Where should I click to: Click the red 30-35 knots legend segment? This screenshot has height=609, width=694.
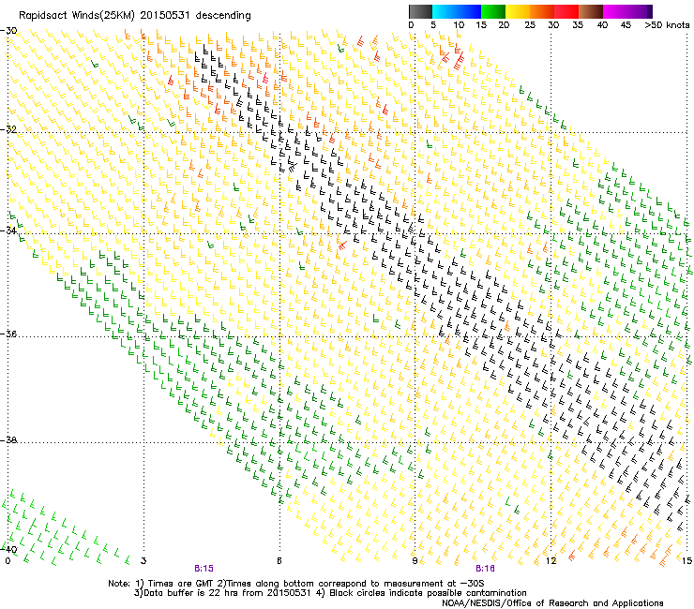point(566,11)
